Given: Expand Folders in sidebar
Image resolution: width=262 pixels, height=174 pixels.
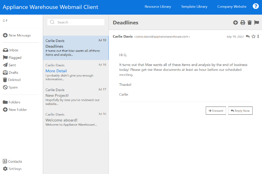Looking at the screenshot, I should tap(12, 102).
